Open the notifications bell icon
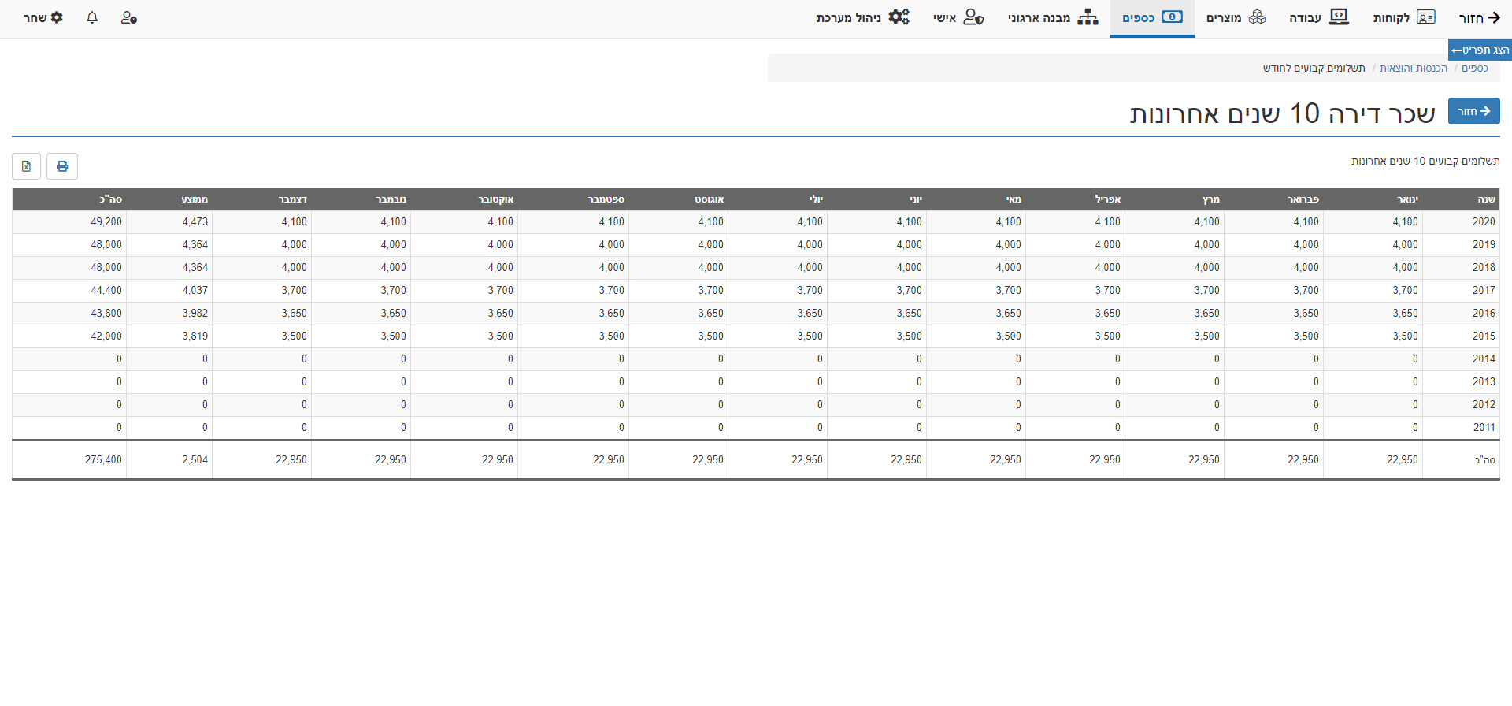This screenshot has height=706, width=1512. coord(92,17)
